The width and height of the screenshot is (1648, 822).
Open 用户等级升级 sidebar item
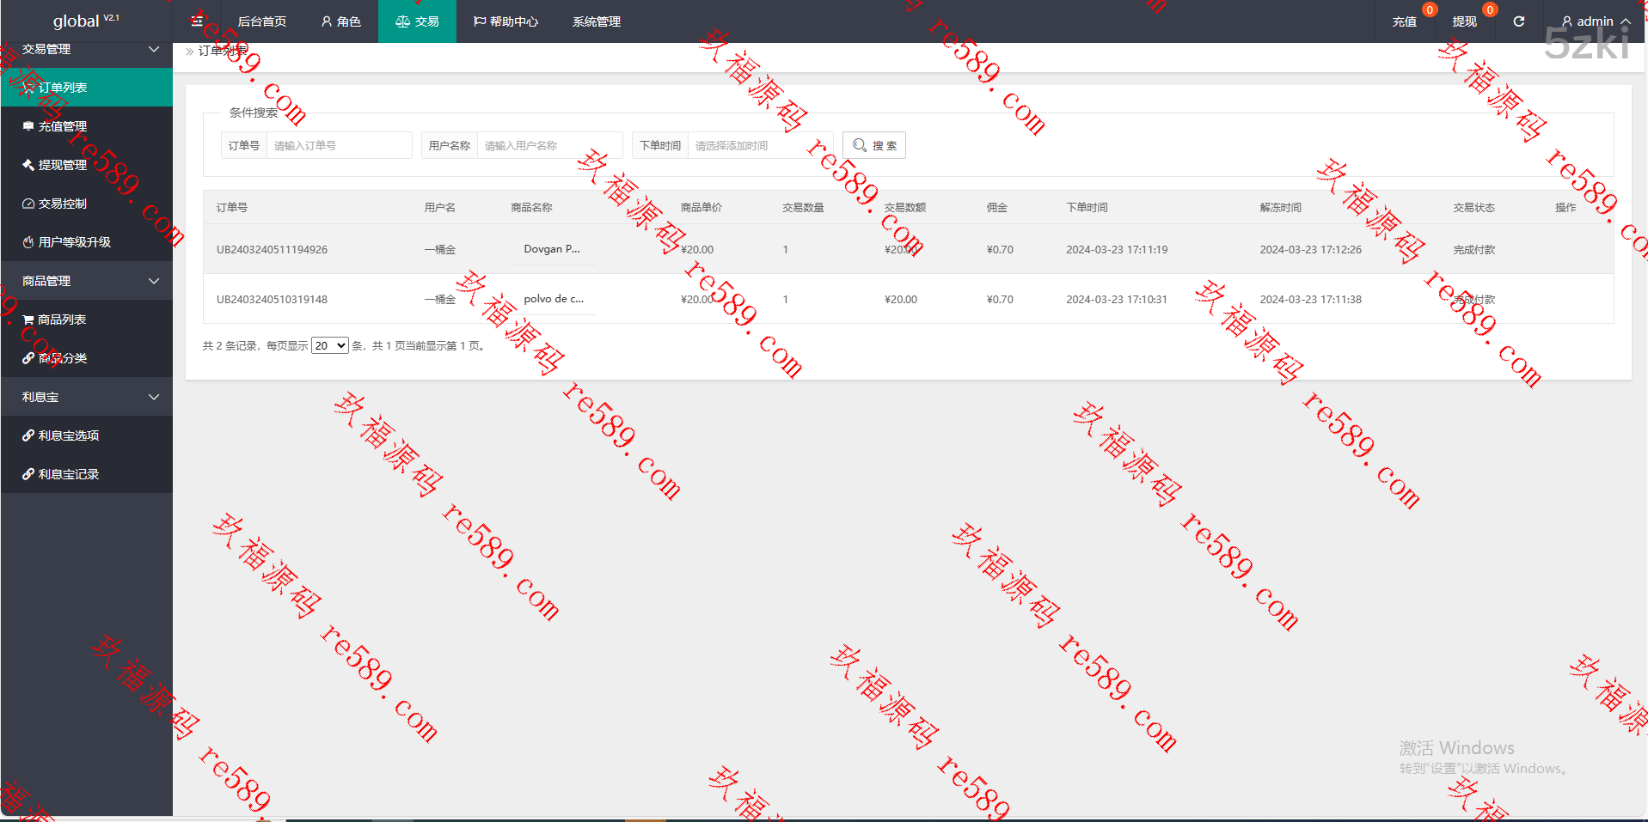74,242
